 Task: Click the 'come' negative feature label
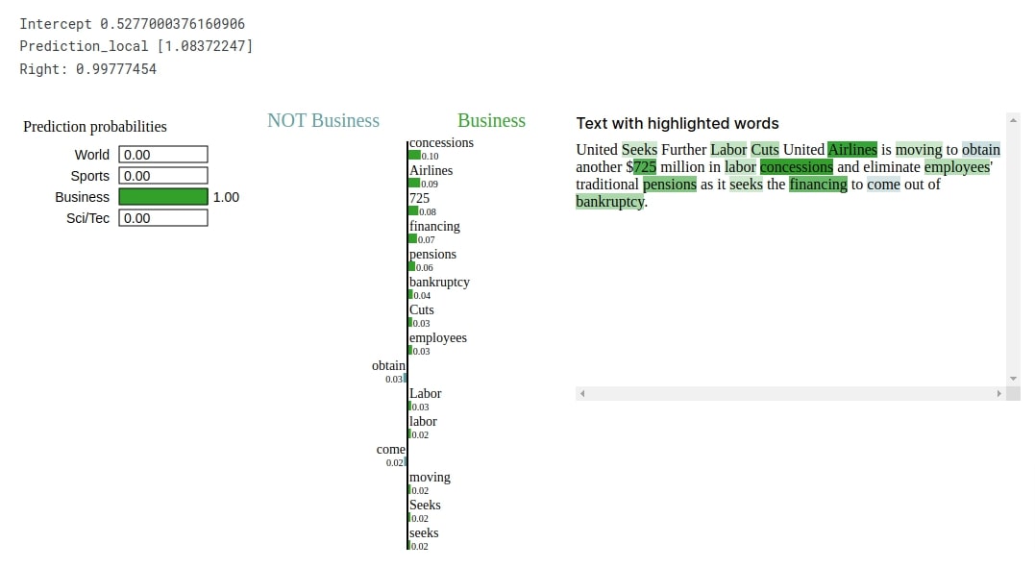click(x=391, y=449)
